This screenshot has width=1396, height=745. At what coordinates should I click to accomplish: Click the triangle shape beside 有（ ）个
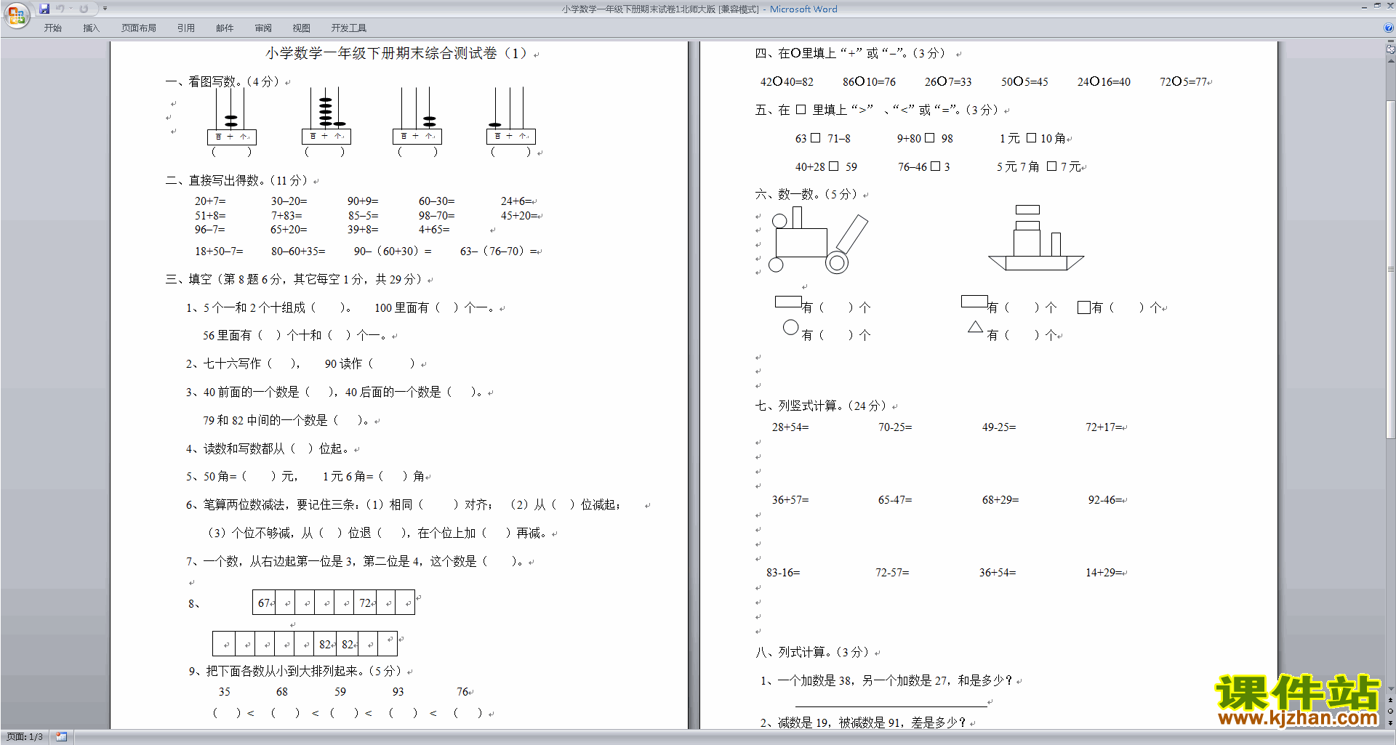pyautogui.click(x=975, y=327)
